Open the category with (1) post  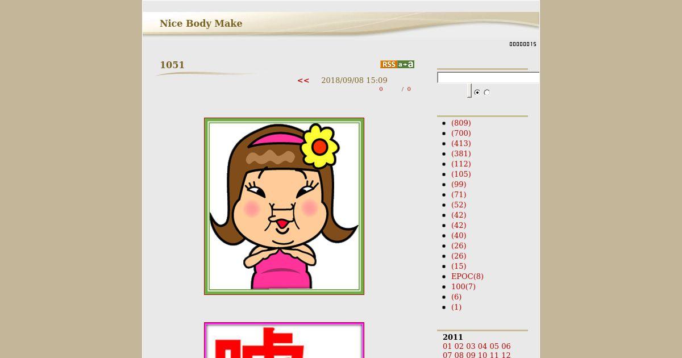456,307
